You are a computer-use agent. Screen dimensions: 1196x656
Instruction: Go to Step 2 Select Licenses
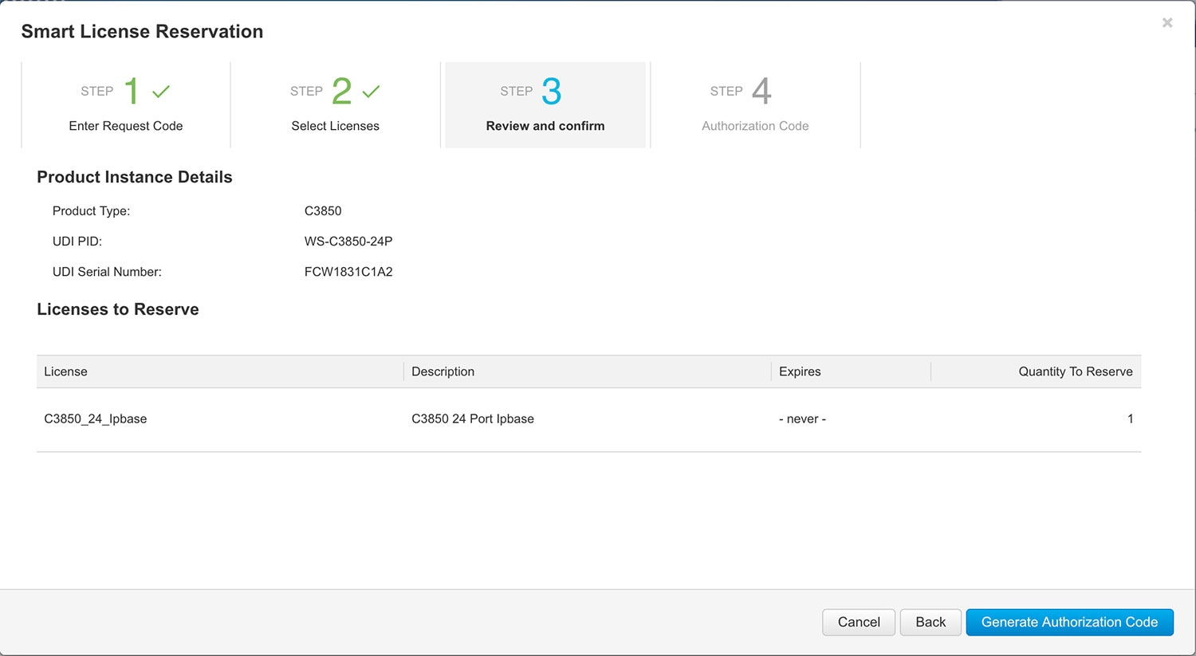(x=336, y=104)
